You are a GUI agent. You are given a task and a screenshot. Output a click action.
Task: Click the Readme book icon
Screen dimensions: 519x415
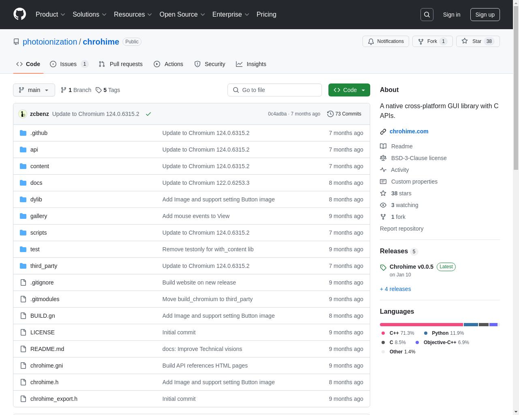pos(383,146)
